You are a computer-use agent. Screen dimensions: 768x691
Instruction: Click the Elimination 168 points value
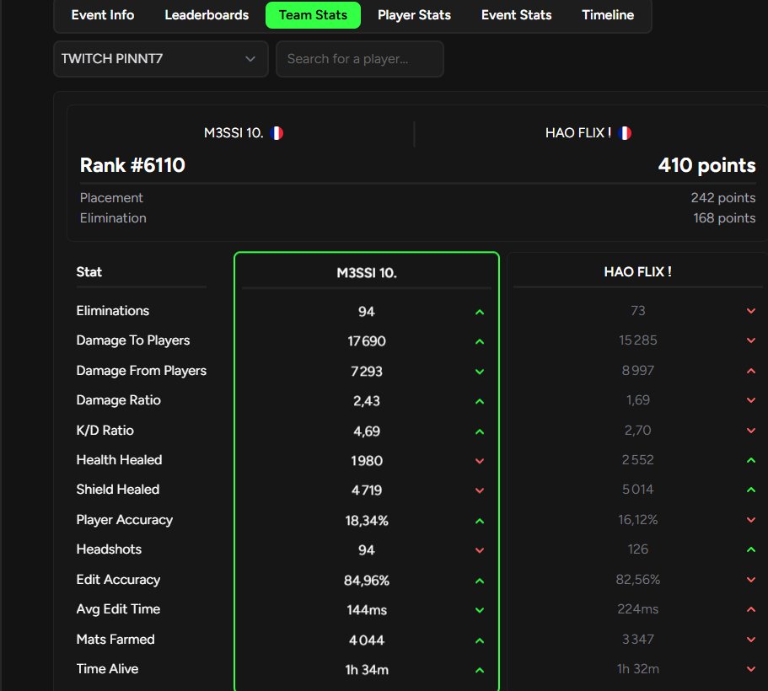[x=724, y=218]
